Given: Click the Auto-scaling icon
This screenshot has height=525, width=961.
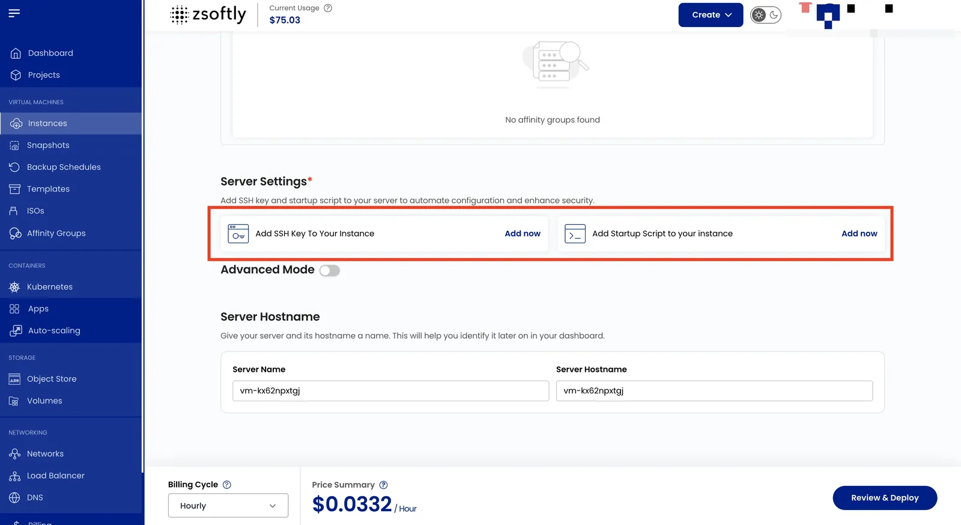Looking at the screenshot, I should point(16,330).
